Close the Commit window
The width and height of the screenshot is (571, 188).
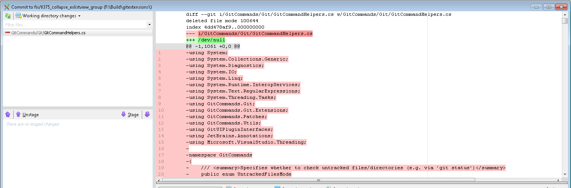pyautogui.click(x=561, y=7)
